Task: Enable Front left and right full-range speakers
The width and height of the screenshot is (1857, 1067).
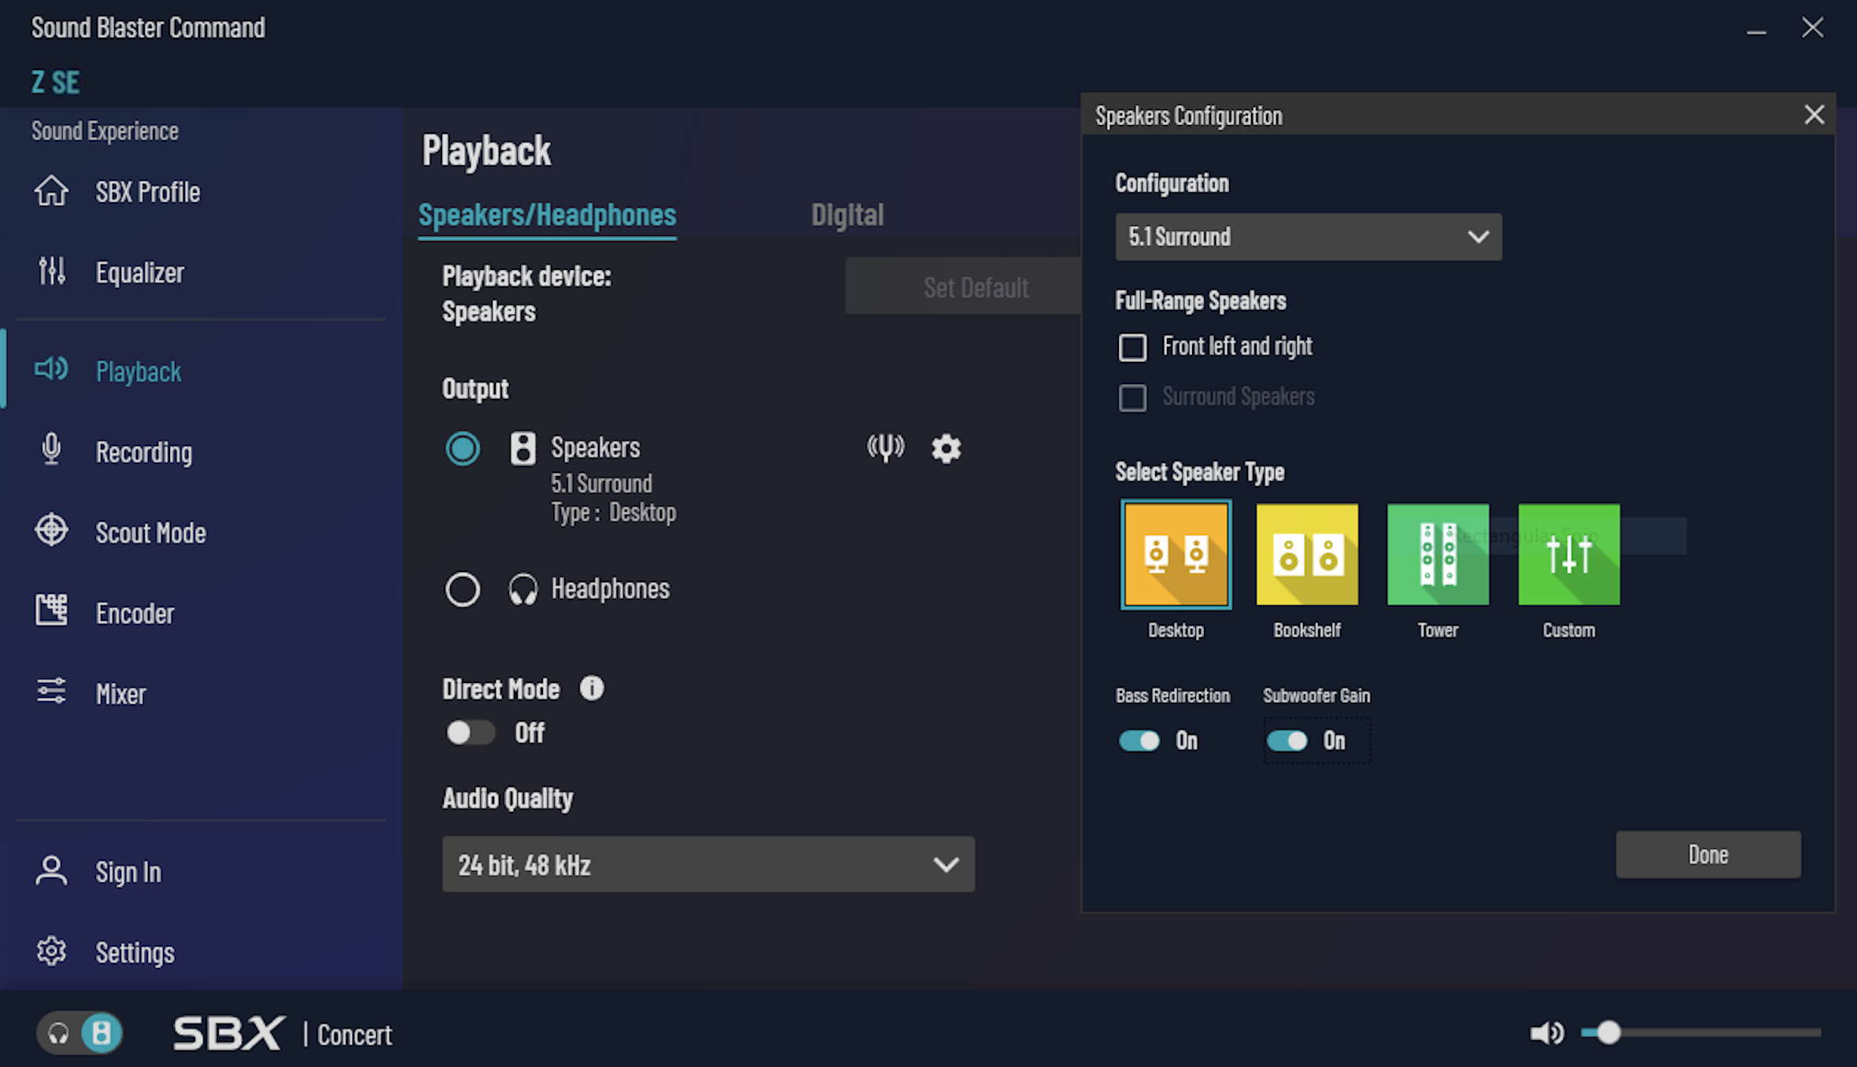Action: coord(1133,347)
